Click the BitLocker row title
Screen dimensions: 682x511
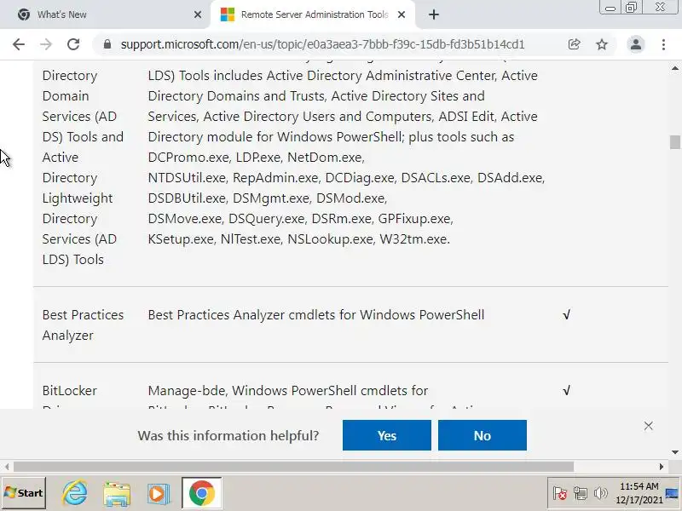tap(70, 391)
